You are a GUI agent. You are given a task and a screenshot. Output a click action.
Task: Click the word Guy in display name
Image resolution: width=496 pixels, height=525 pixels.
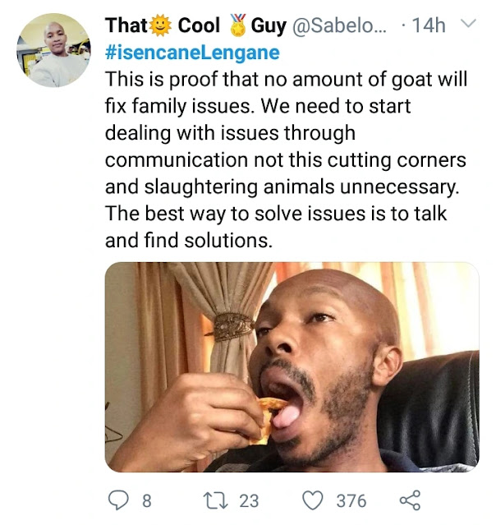(269, 25)
